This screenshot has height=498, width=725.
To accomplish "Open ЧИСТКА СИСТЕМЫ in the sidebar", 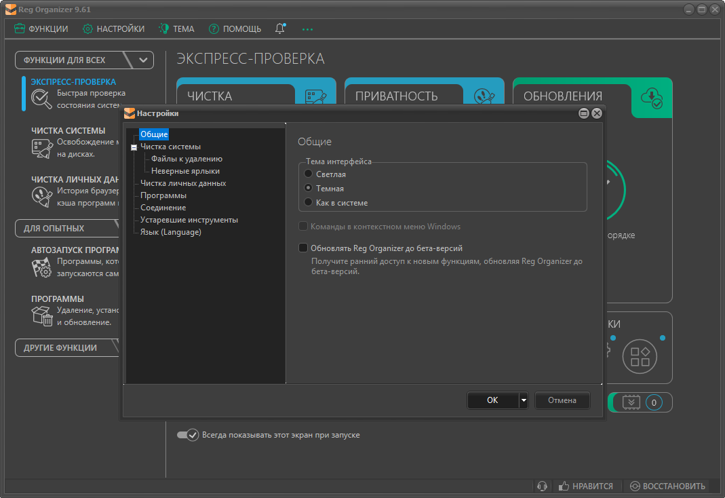I will click(x=68, y=131).
